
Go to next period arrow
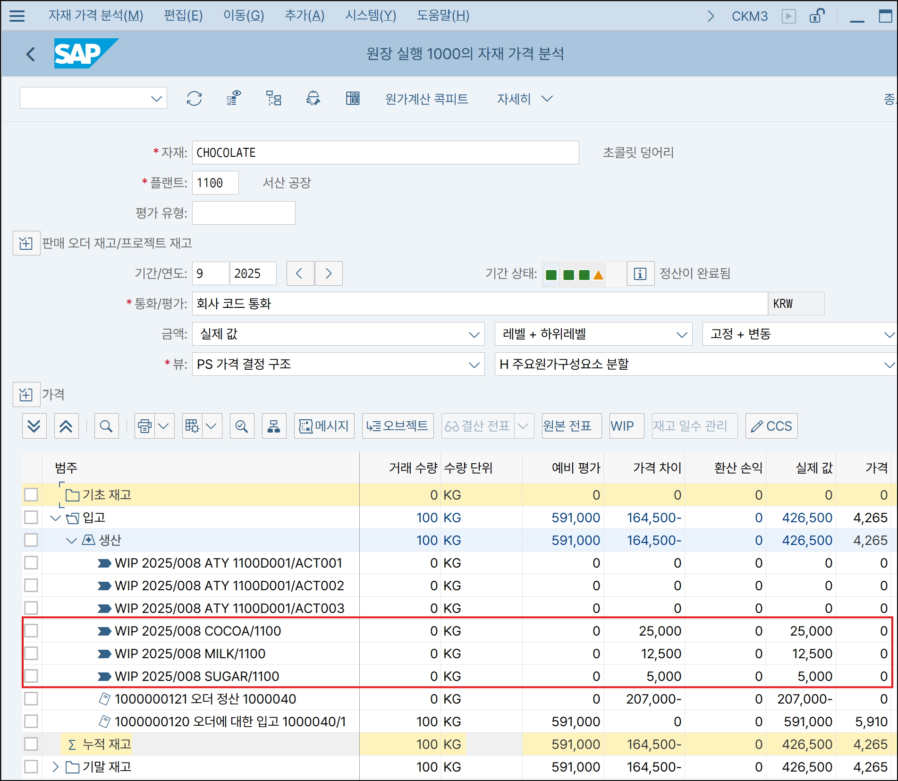click(329, 273)
